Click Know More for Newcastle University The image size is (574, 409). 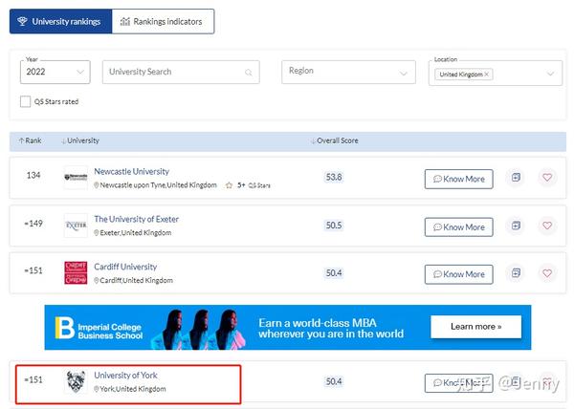458,179
